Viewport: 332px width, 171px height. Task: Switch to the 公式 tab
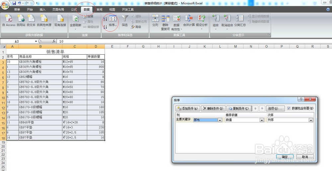pos(74,10)
